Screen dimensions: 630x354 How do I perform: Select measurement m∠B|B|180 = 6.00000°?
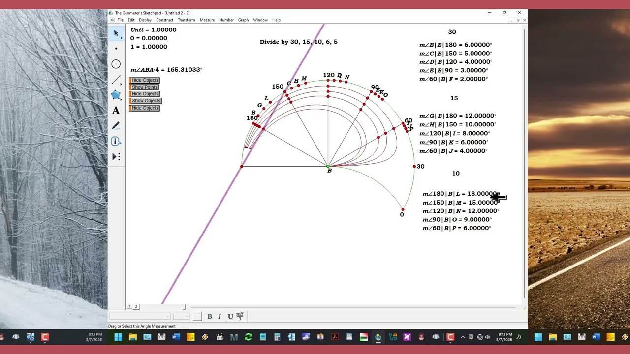point(456,45)
